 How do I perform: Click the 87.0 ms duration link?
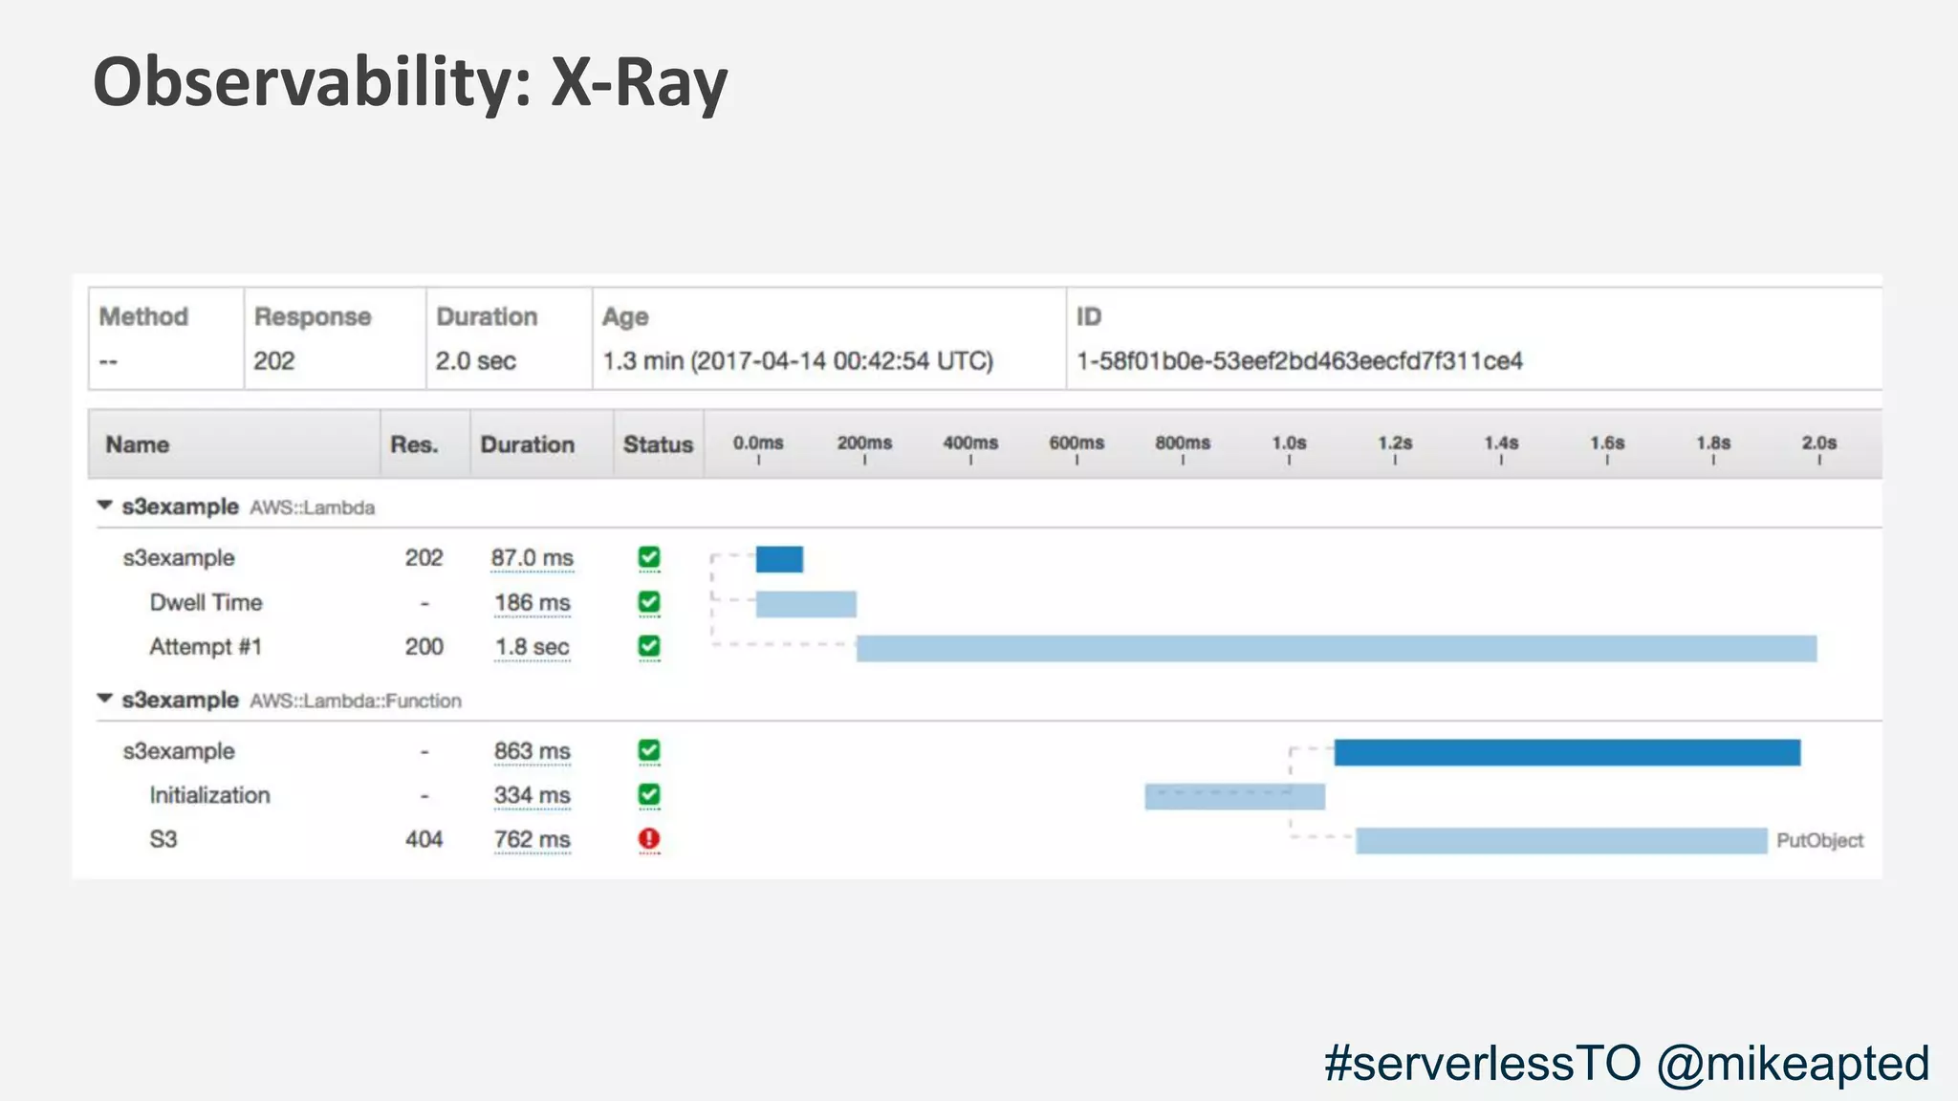(x=532, y=558)
